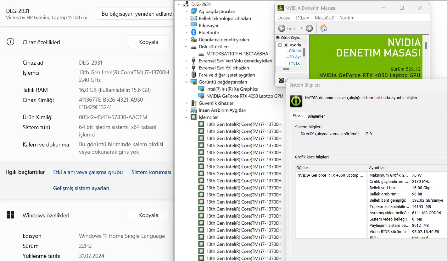
Task: Click the Bellek teknolojisi cihazları icon
Action: 194,19
